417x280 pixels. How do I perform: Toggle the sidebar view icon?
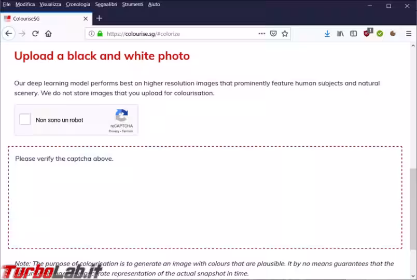(x=353, y=34)
